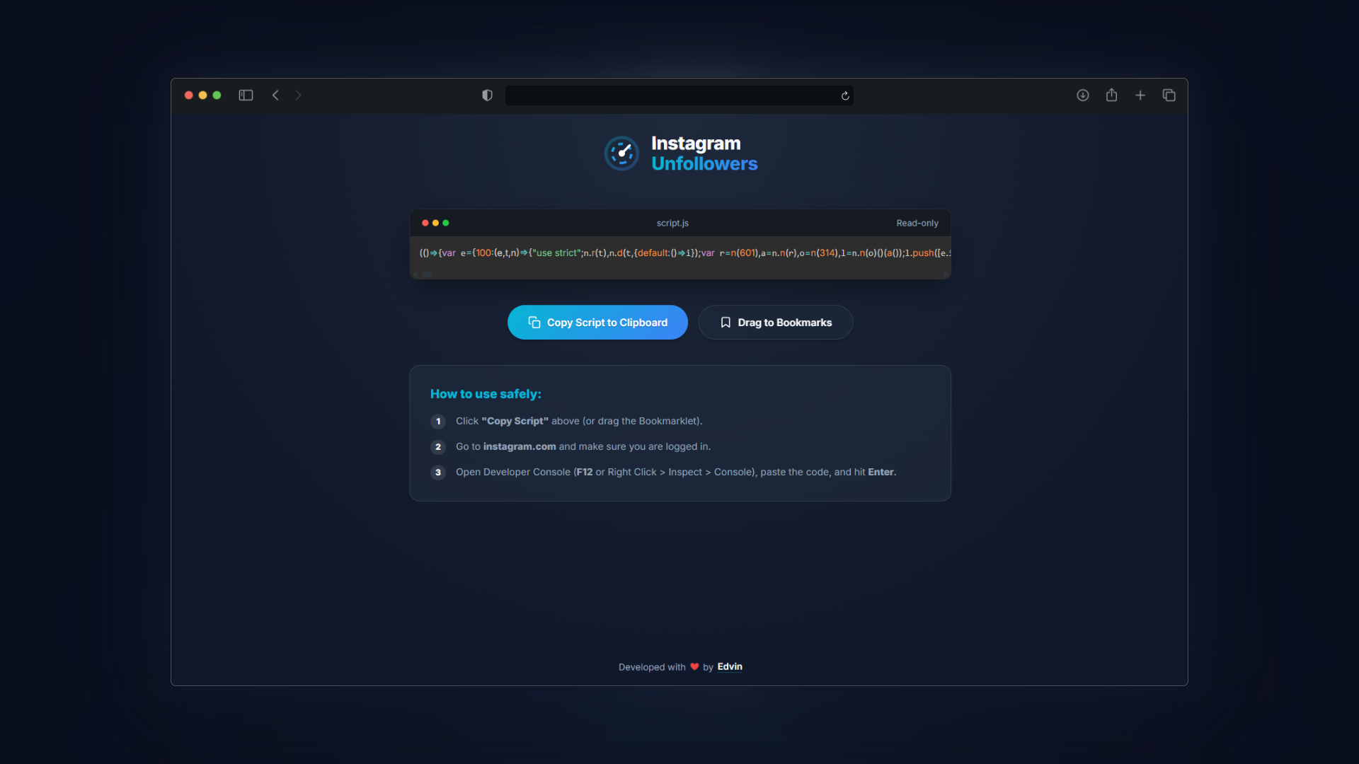
Task: Go back using the browser back arrow
Action: [275, 95]
